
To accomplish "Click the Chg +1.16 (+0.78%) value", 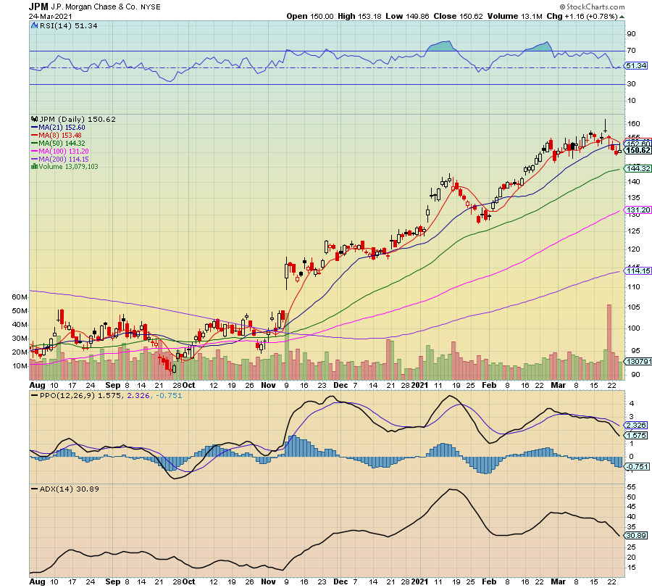I will pyautogui.click(x=582, y=16).
